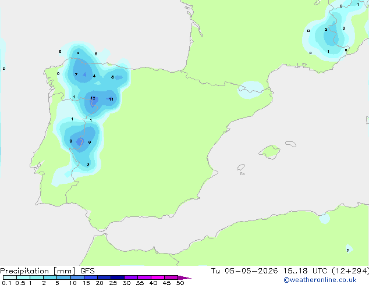Select the 10–15 mm legend color box
This screenshot has height=285, width=369.
[77, 277]
